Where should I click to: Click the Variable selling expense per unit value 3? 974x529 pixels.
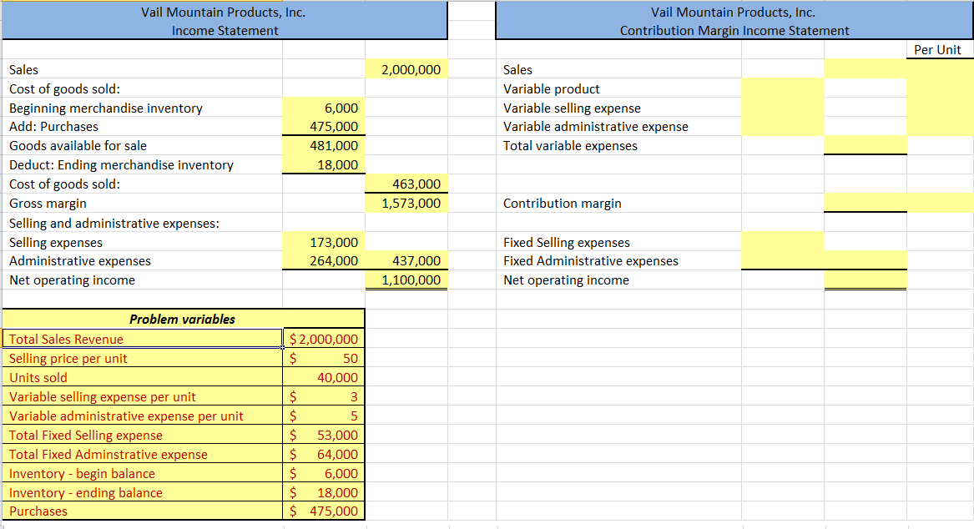[x=324, y=397]
